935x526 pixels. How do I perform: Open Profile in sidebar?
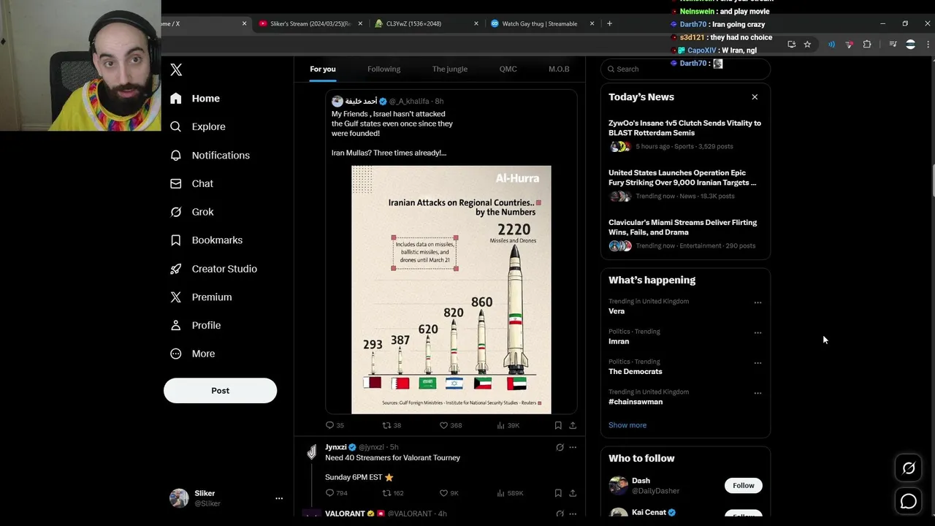click(x=196, y=326)
